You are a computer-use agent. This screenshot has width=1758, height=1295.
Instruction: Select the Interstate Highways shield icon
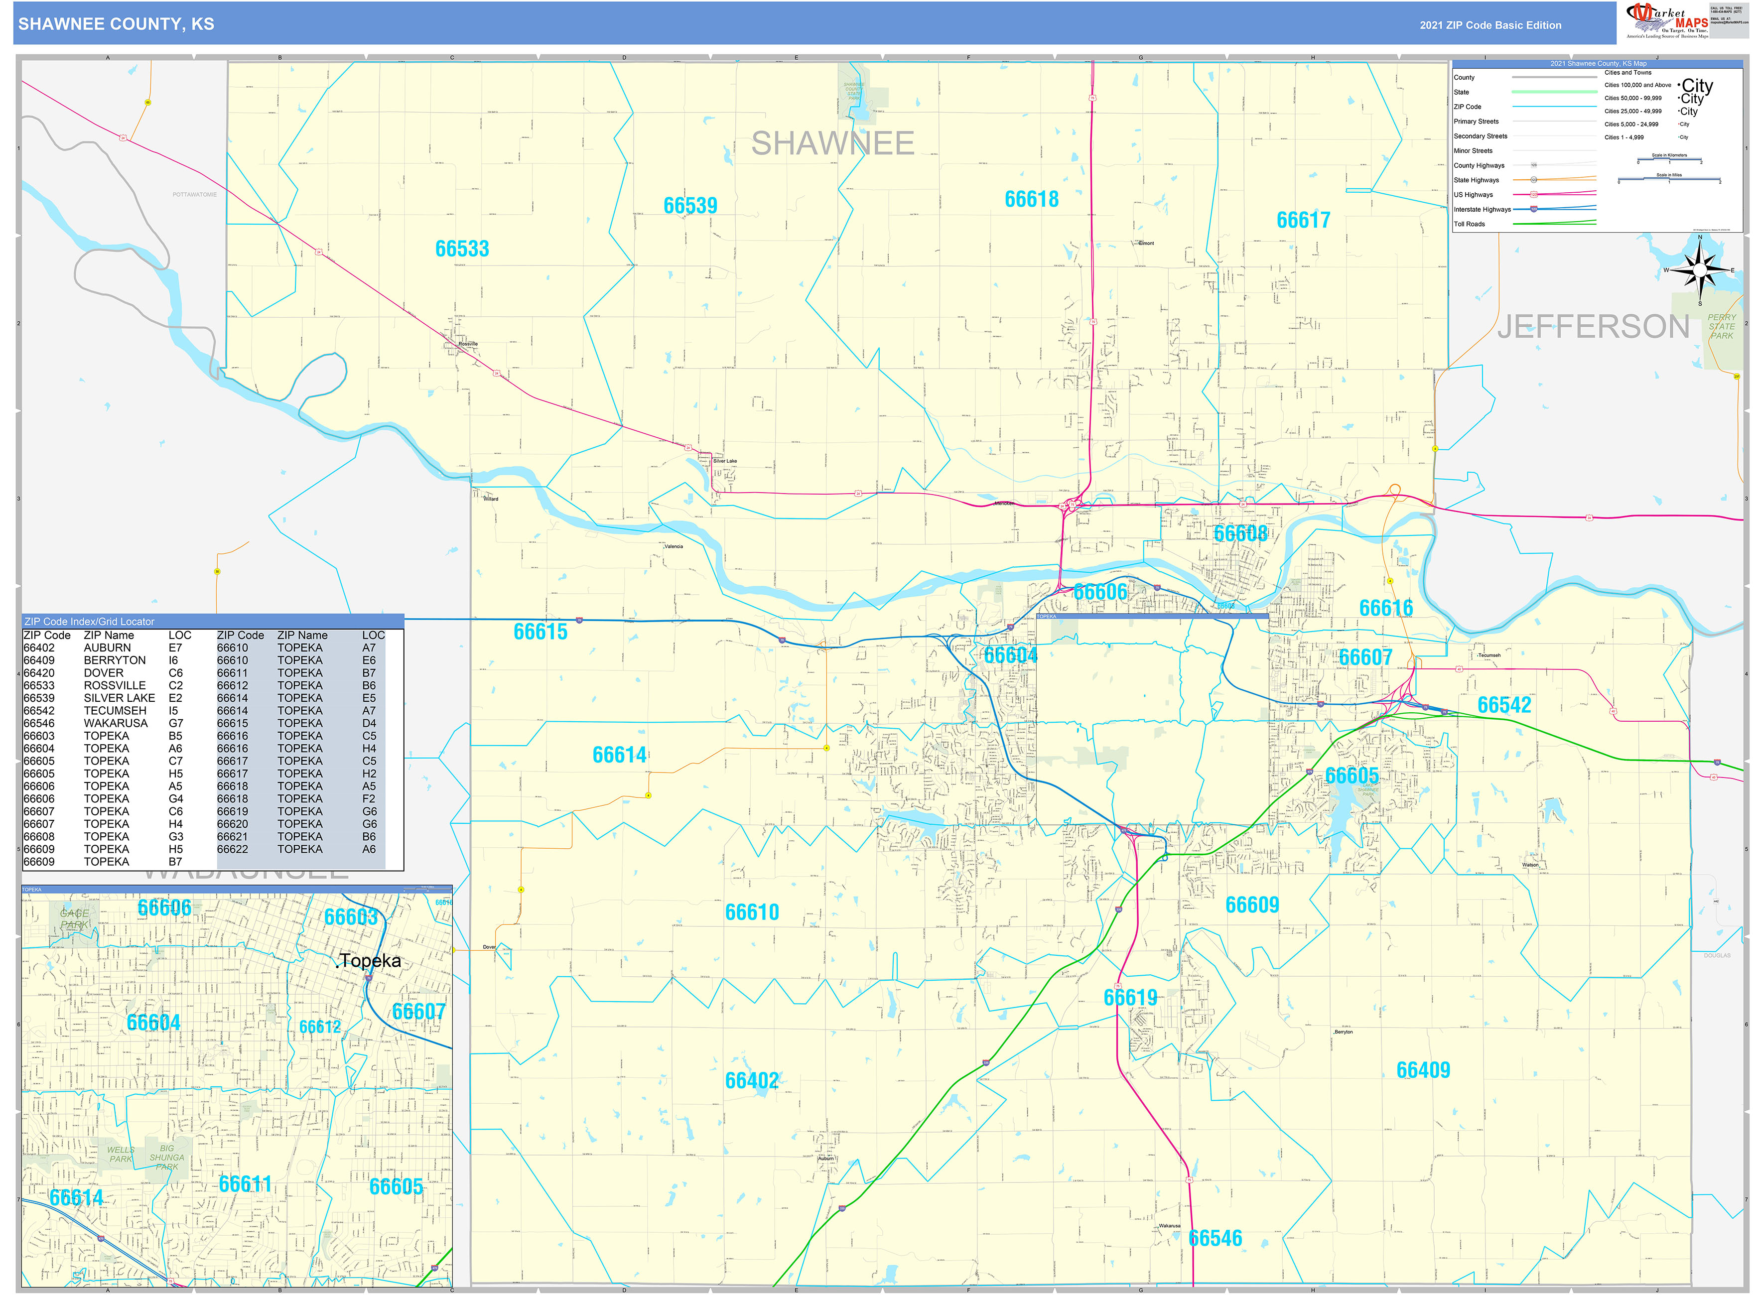point(1534,209)
